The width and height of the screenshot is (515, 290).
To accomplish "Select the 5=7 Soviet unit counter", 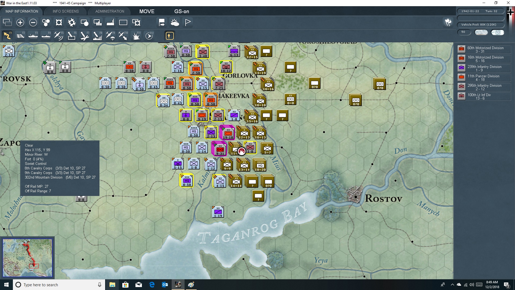I will click(x=267, y=148).
